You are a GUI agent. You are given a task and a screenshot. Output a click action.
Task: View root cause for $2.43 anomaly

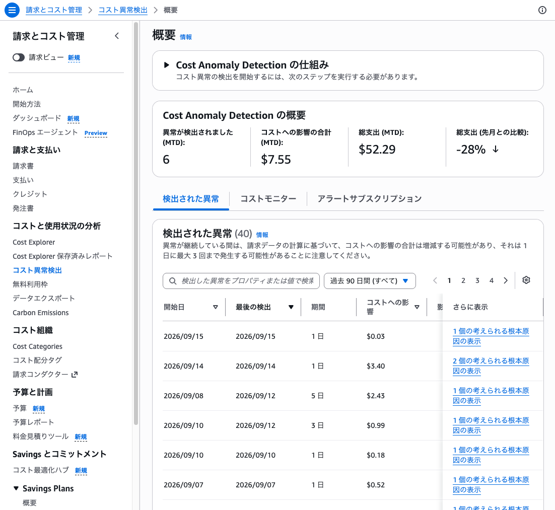pyautogui.click(x=491, y=396)
